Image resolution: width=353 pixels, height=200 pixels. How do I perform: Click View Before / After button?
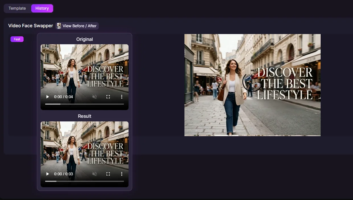tap(77, 26)
